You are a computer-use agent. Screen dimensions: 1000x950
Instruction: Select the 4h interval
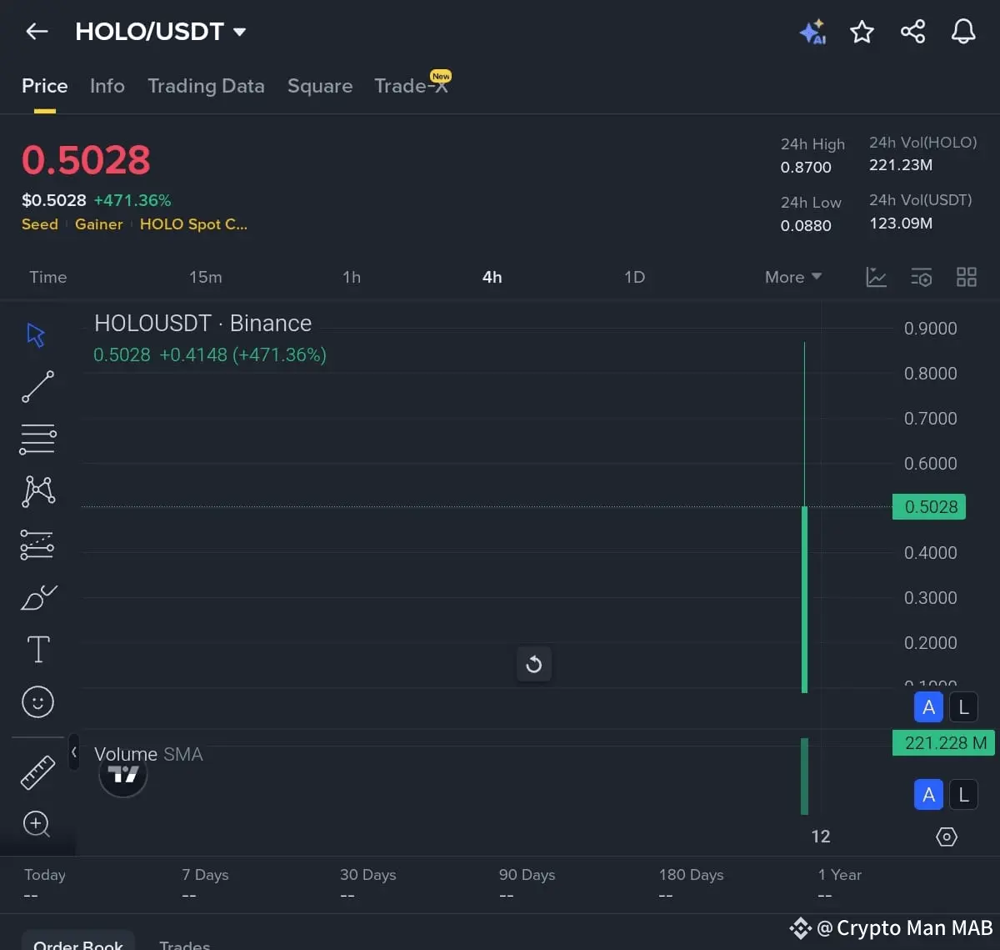[492, 277]
